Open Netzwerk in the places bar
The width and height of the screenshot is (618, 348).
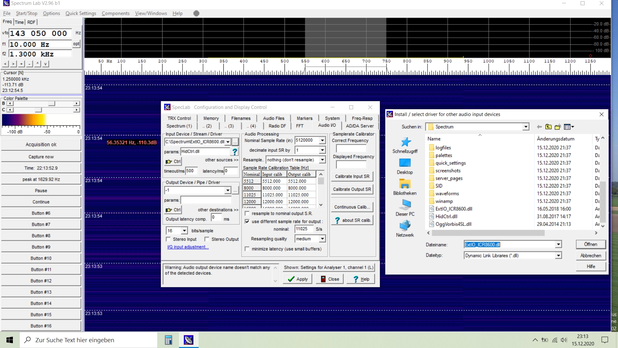(405, 229)
